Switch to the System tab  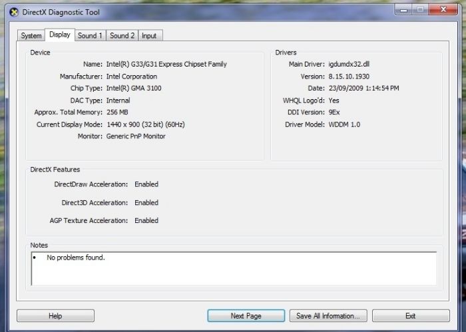[x=31, y=36]
